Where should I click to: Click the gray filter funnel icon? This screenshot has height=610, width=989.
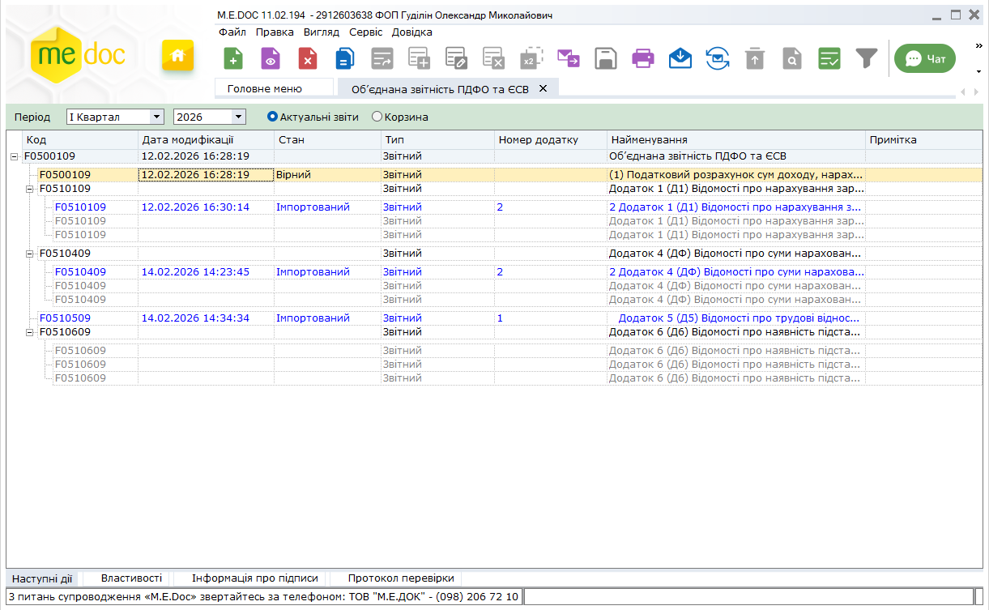click(867, 58)
